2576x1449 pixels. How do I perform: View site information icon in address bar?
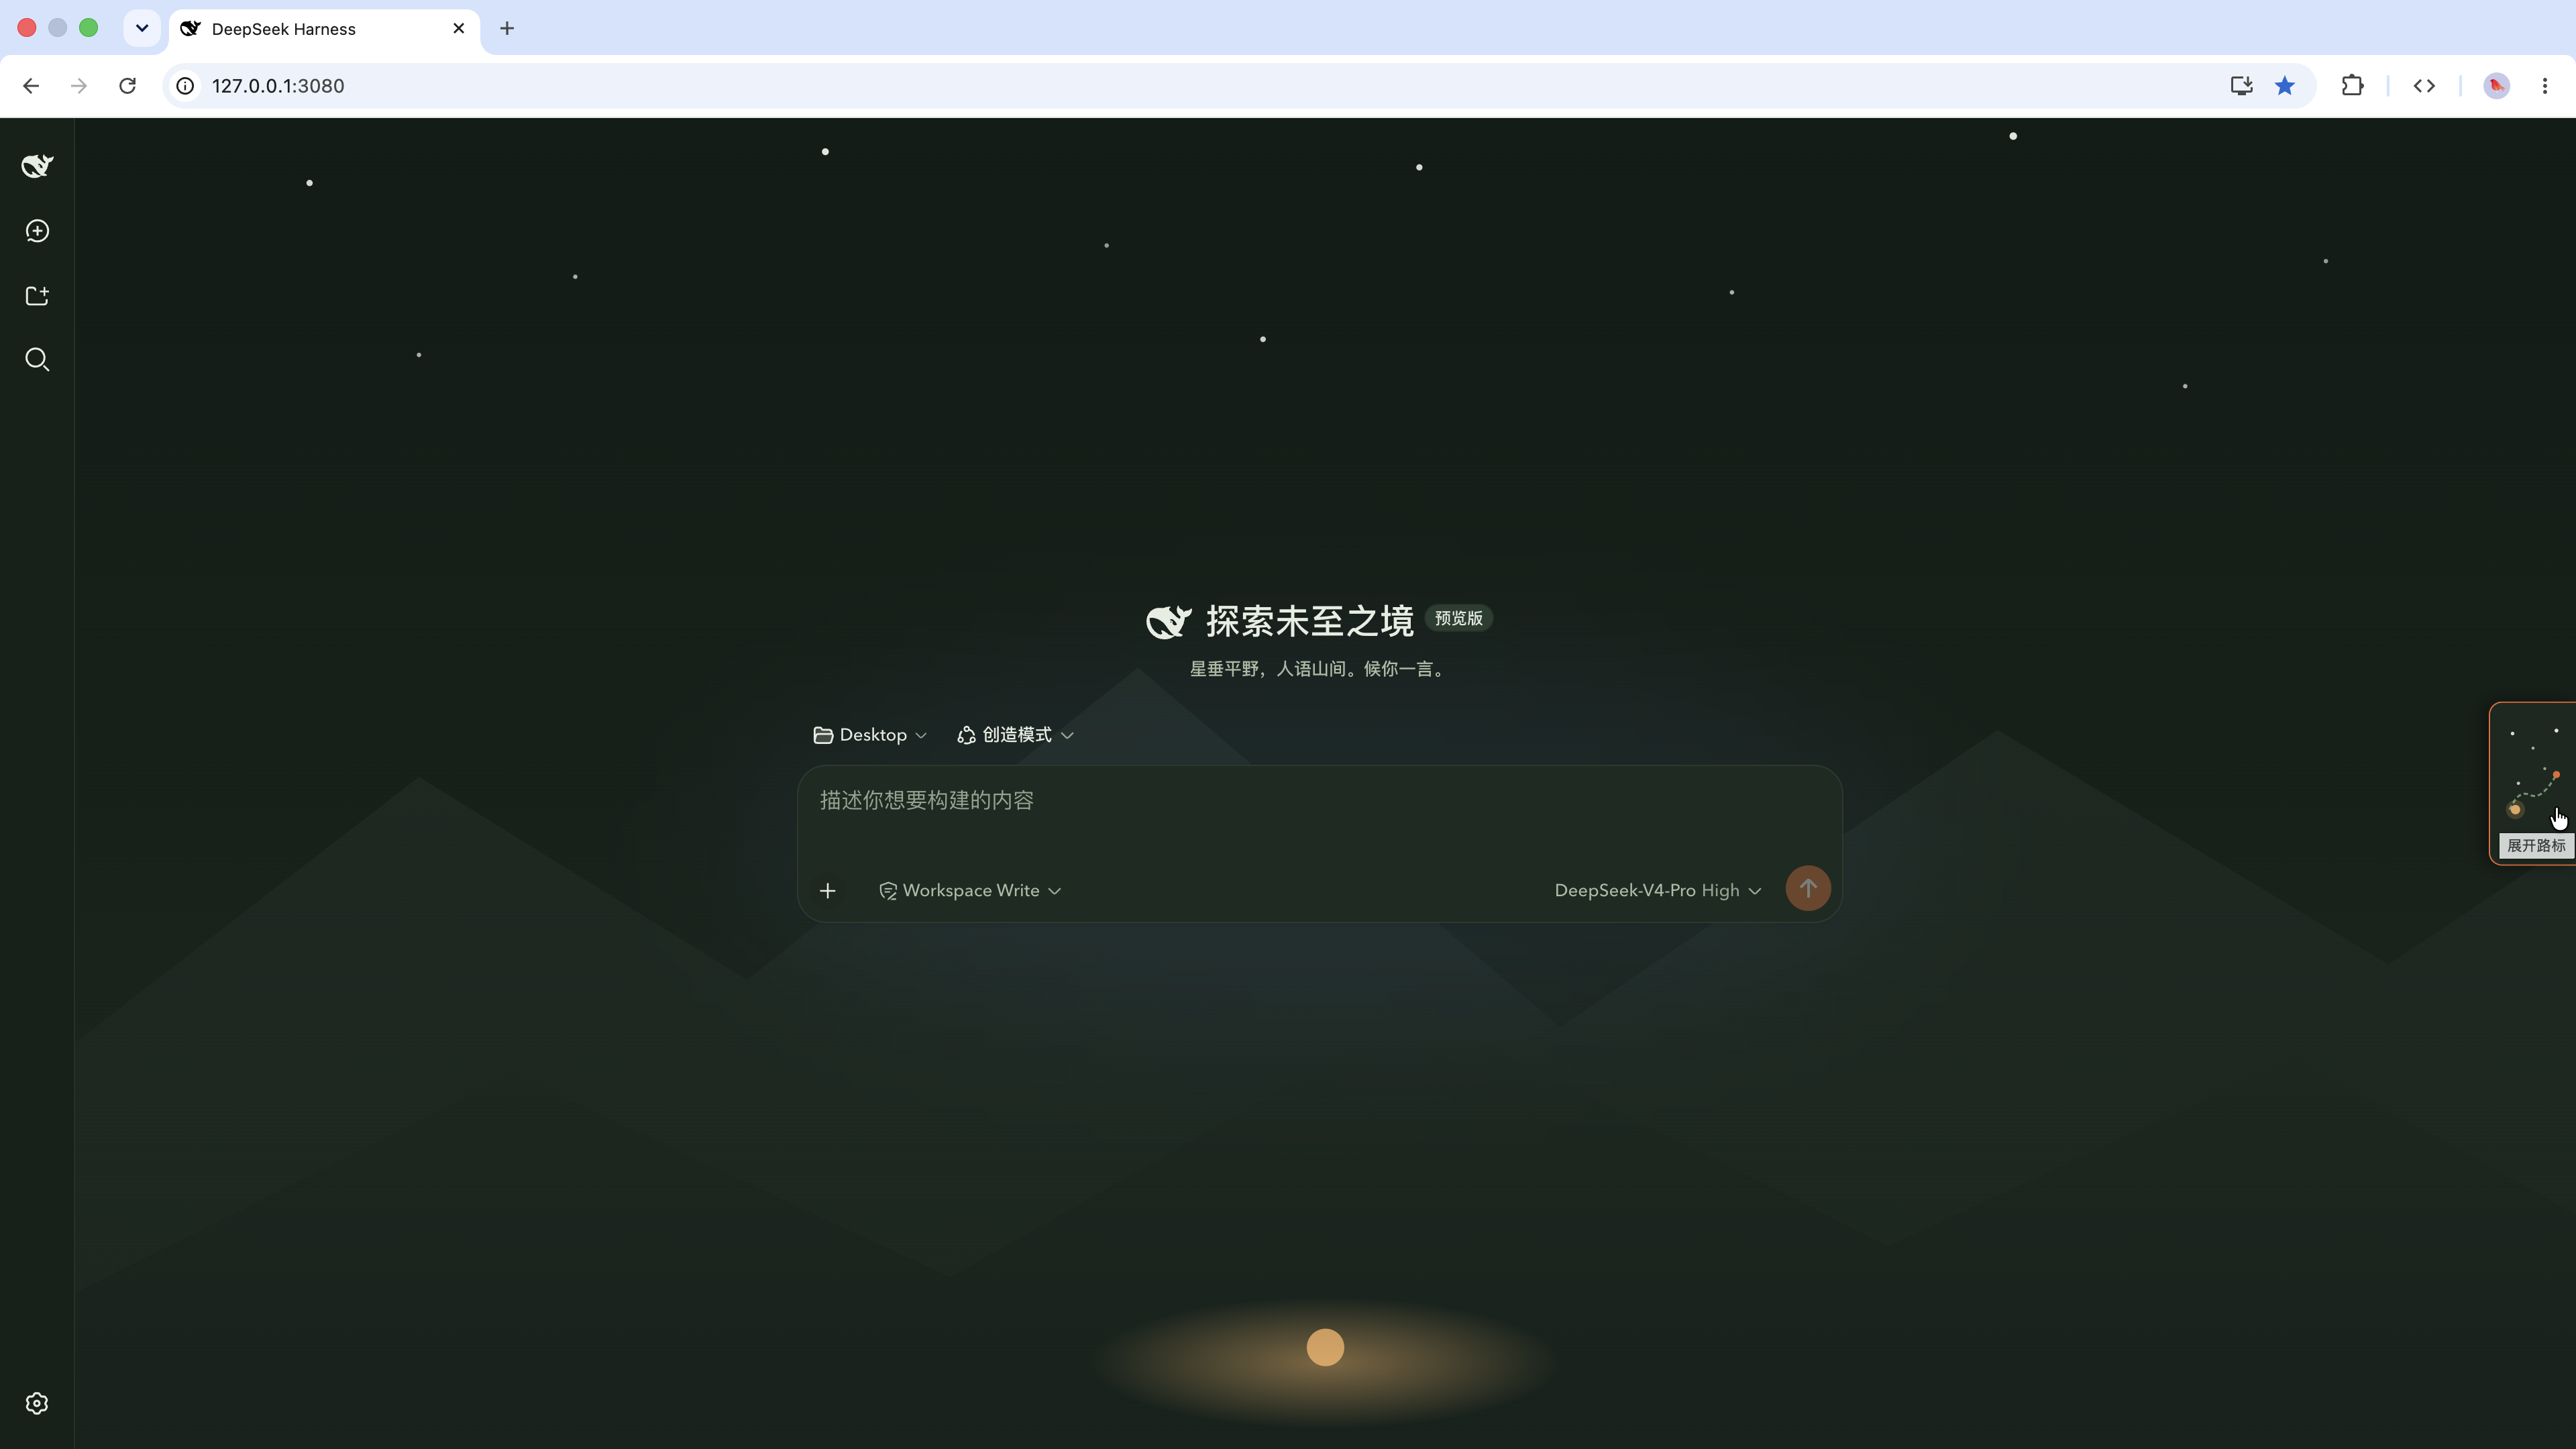[x=185, y=86]
